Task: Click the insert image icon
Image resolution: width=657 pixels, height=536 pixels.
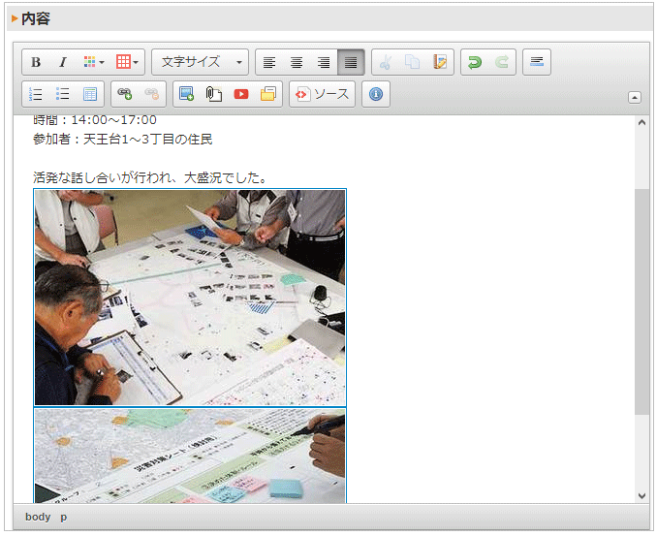Action: coord(187,94)
